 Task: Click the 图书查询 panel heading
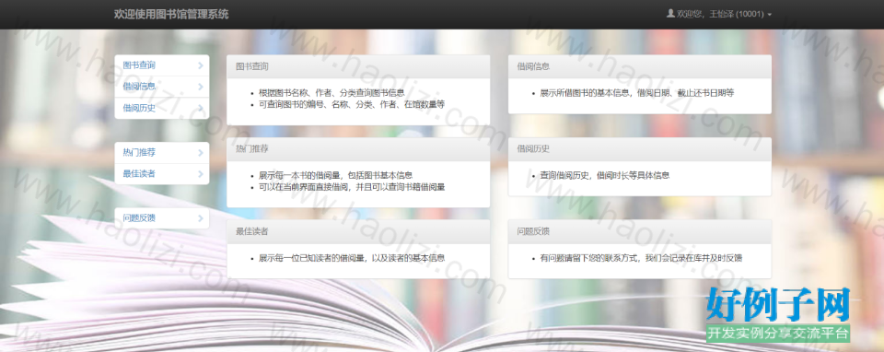(x=358, y=66)
